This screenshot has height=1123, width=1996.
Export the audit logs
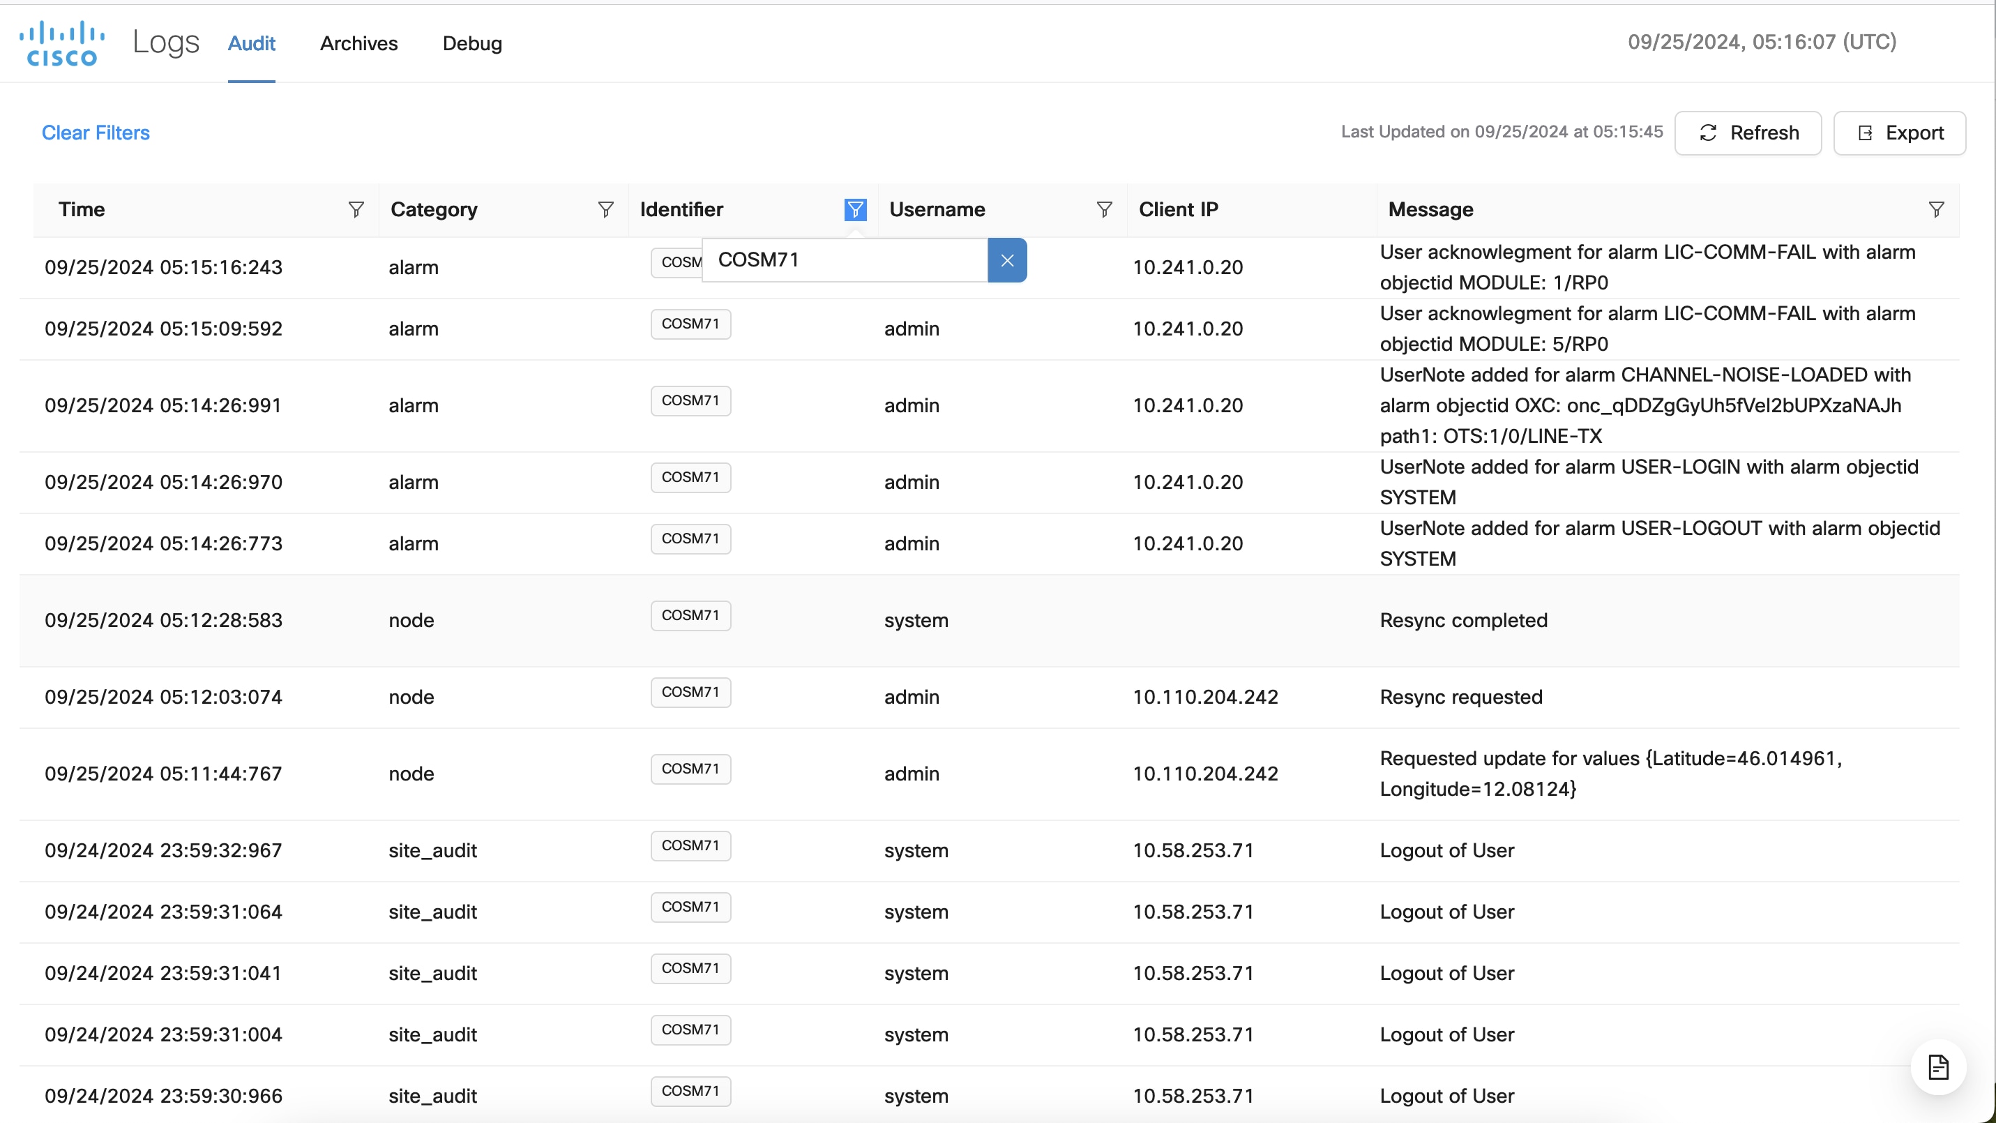(x=1899, y=133)
